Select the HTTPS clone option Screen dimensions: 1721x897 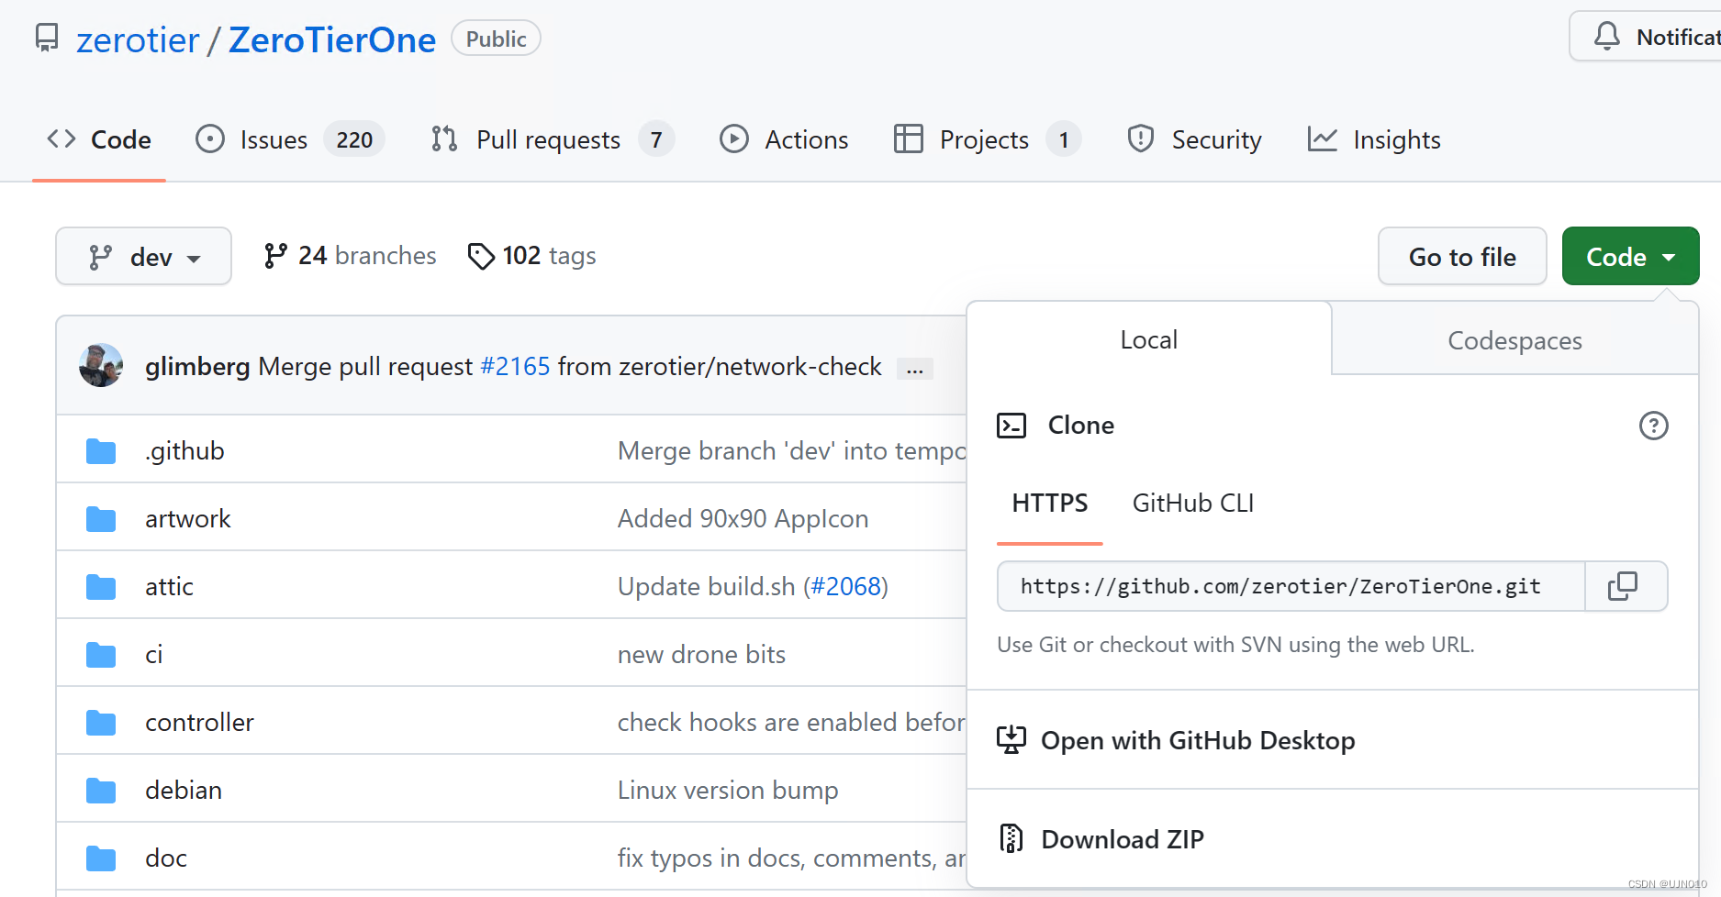point(1050,503)
